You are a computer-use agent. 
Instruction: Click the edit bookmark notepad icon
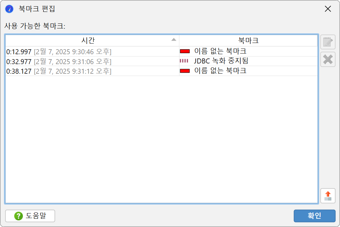click(328, 42)
